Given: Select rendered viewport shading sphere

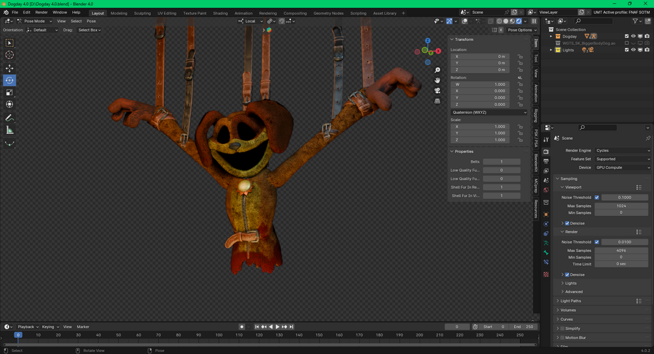Looking at the screenshot, I should 519,21.
